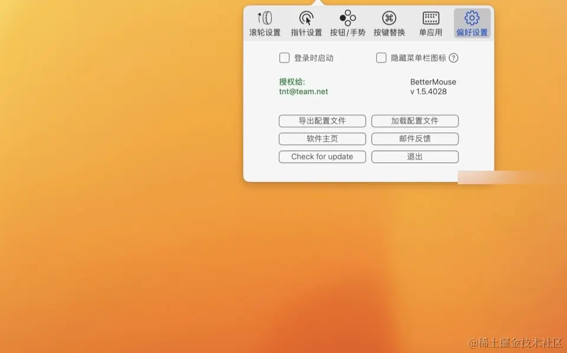The width and height of the screenshot is (567, 353).
Task: Click the 加载配置文件 button
Action: (415, 120)
